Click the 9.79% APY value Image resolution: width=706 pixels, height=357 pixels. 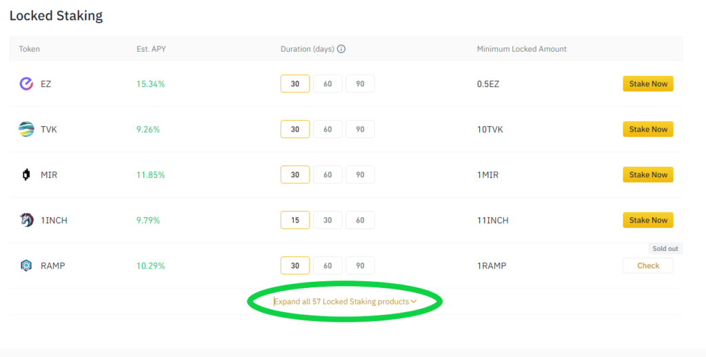click(x=148, y=220)
